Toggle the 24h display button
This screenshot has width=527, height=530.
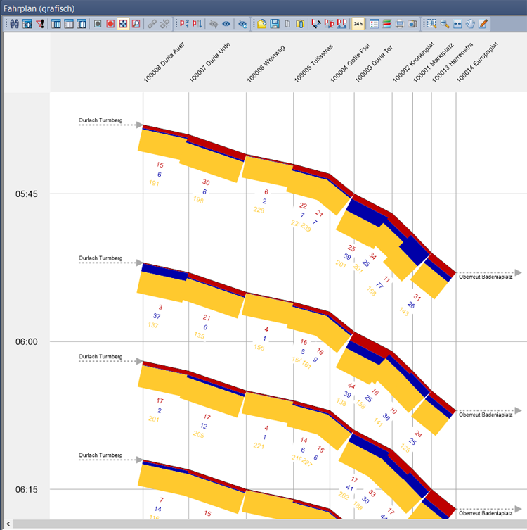pos(358,24)
